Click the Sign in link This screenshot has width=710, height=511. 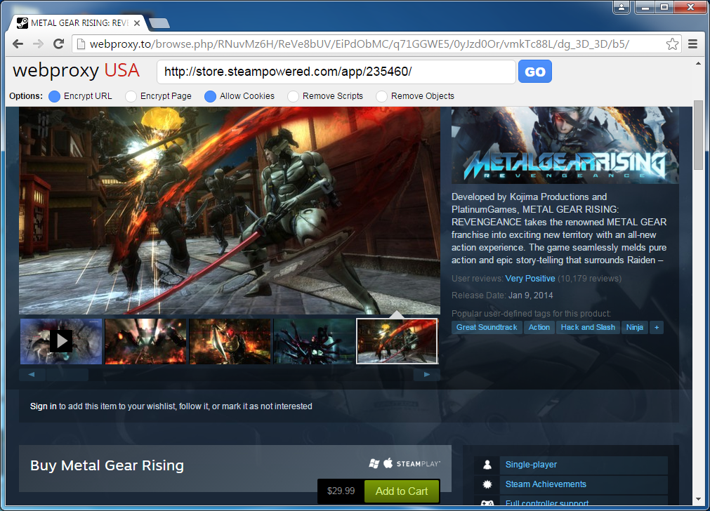point(44,406)
